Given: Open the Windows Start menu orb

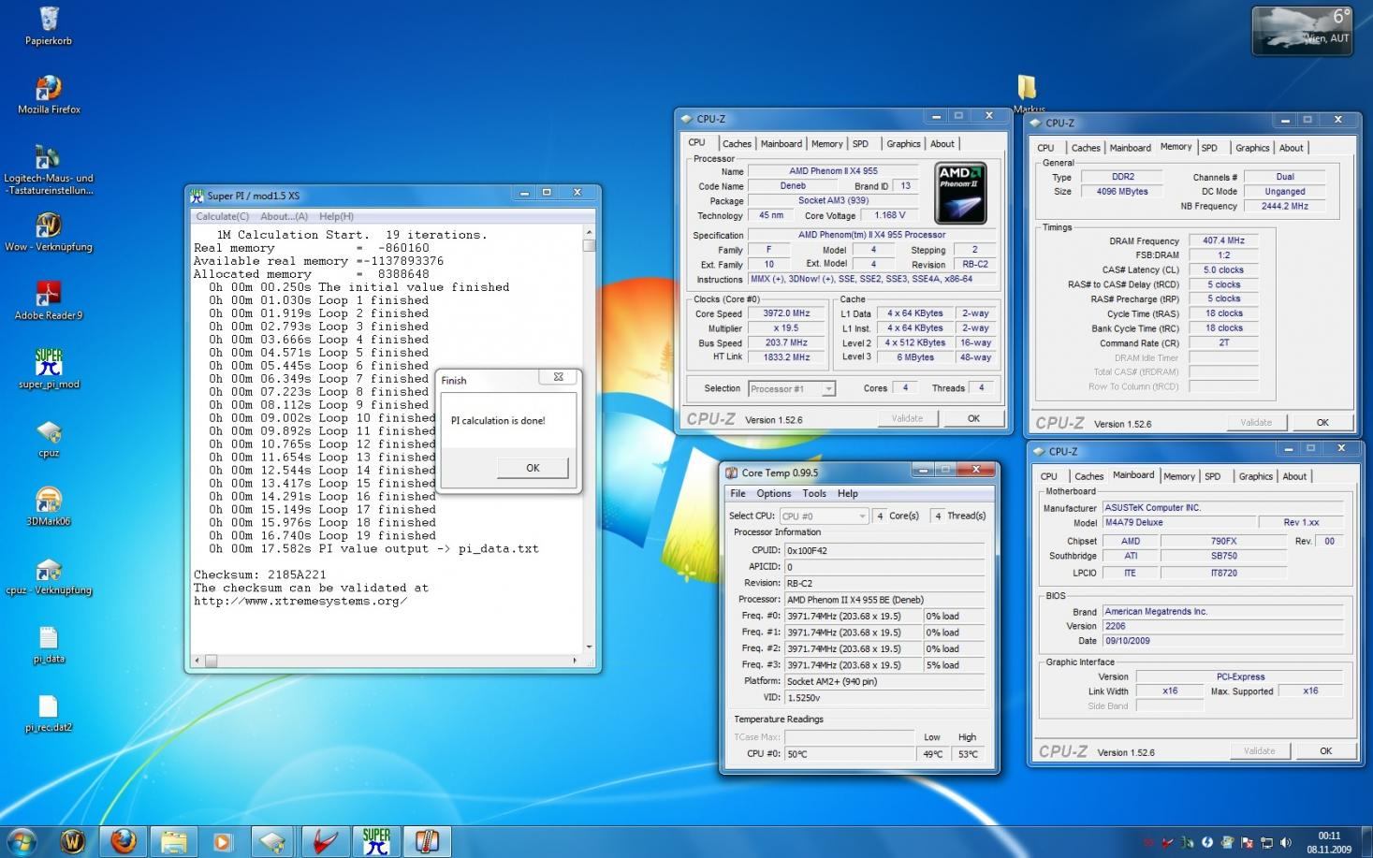Looking at the screenshot, I should (x=21, y=841).
